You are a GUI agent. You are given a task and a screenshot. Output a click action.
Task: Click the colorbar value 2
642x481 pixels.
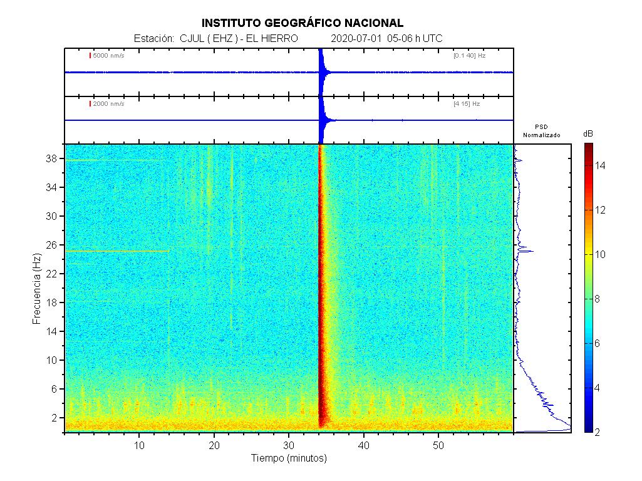point(598,432)
